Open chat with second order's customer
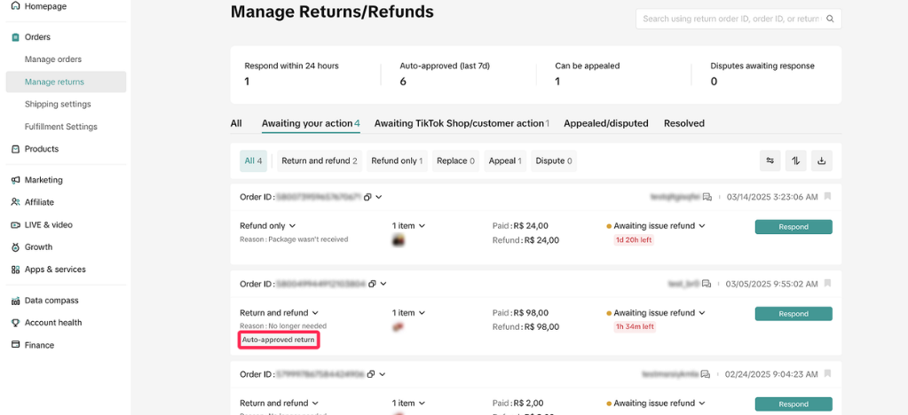This screenshot has height=415, width=908. click(707, 284)
